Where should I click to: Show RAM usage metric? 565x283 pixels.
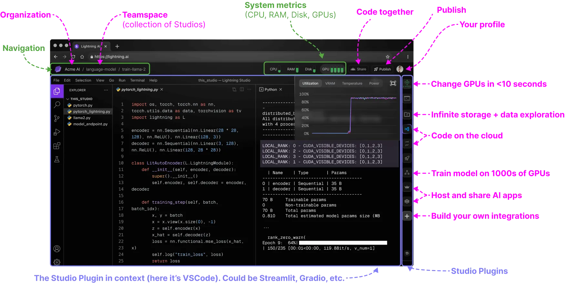[293, 69]
